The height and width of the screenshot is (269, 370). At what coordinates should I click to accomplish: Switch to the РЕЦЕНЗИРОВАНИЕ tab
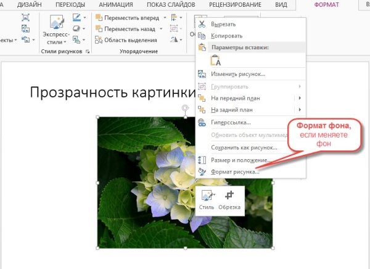coord(235,5)
